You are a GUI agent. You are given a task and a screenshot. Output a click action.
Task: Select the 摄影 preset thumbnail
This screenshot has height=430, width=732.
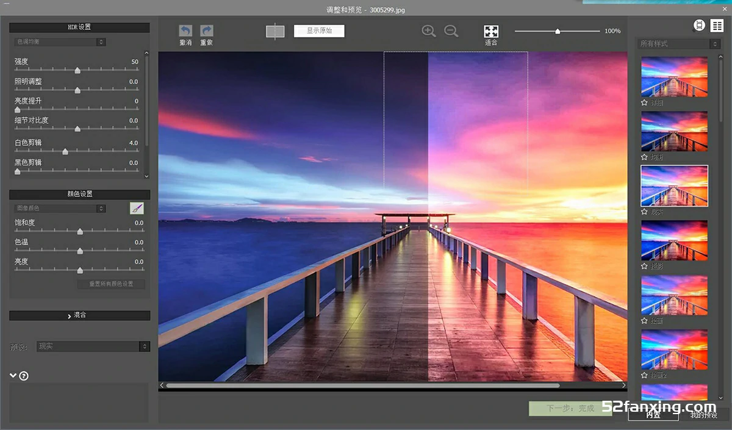pos(674,240)
